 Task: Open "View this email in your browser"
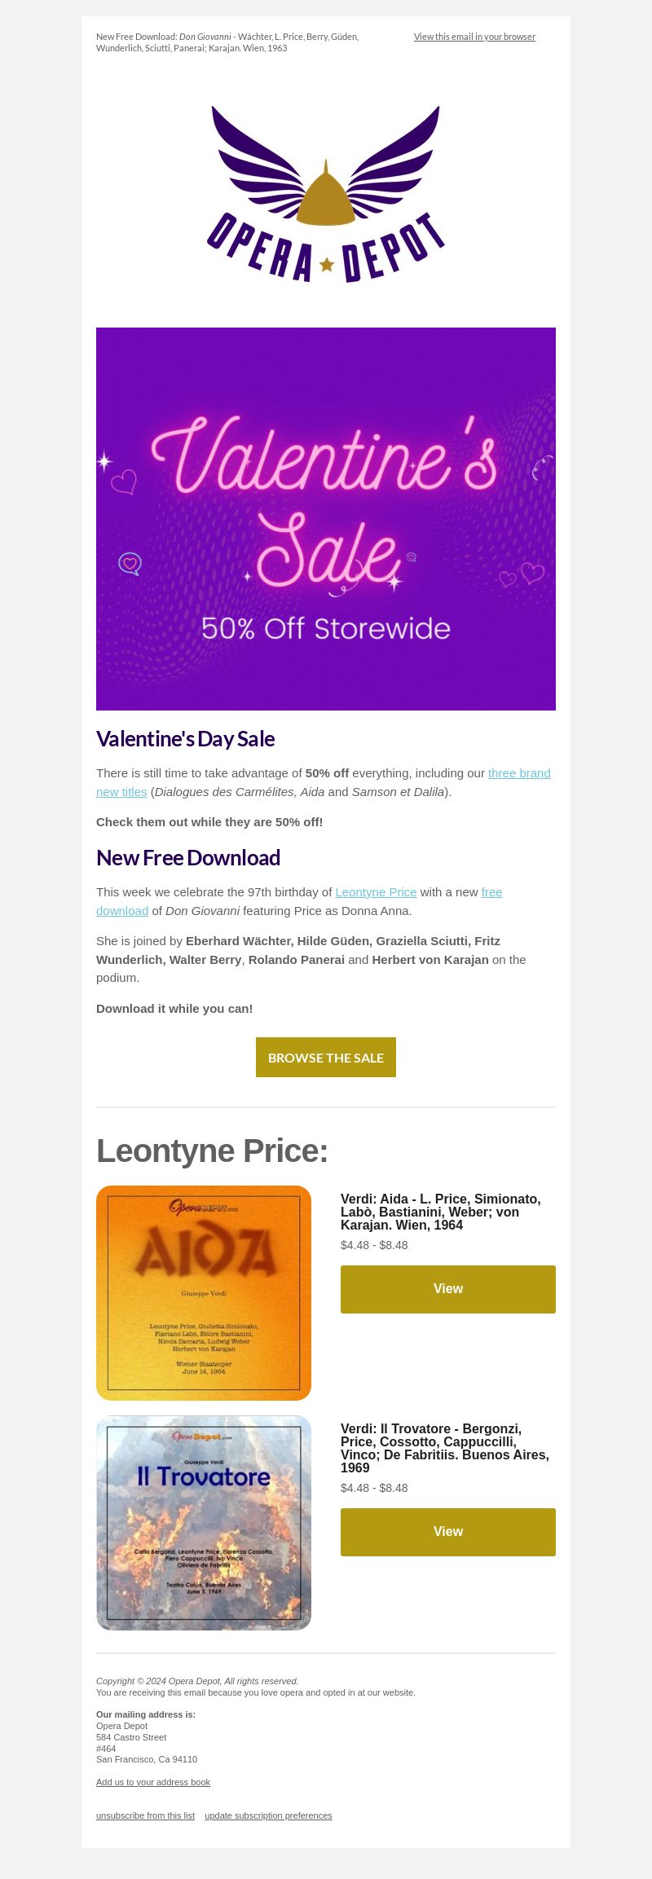click(474, 37)
